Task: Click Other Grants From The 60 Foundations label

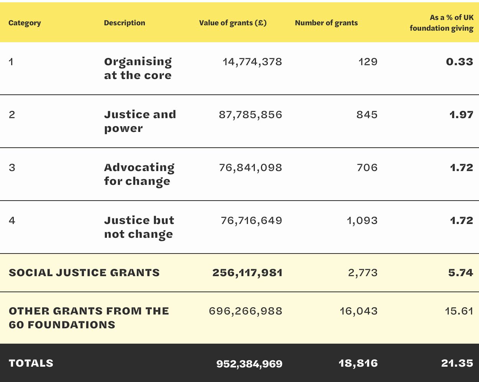Action: point(89,318)
